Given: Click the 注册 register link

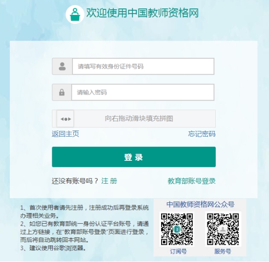Looking at the screenshot, I should 109,181.
